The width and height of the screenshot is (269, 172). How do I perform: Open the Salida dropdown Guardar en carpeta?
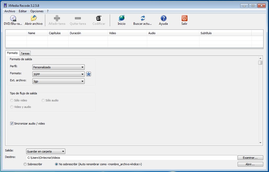click(x=46, y=151)
